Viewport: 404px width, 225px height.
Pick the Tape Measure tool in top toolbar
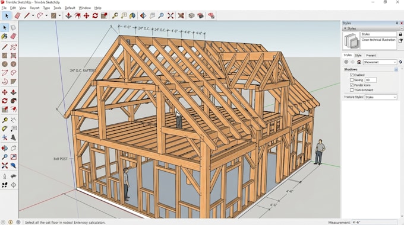coord(115,15)
